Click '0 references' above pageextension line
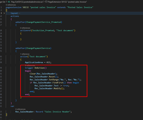This screenshot has width=143, height=120. point(11,5)
